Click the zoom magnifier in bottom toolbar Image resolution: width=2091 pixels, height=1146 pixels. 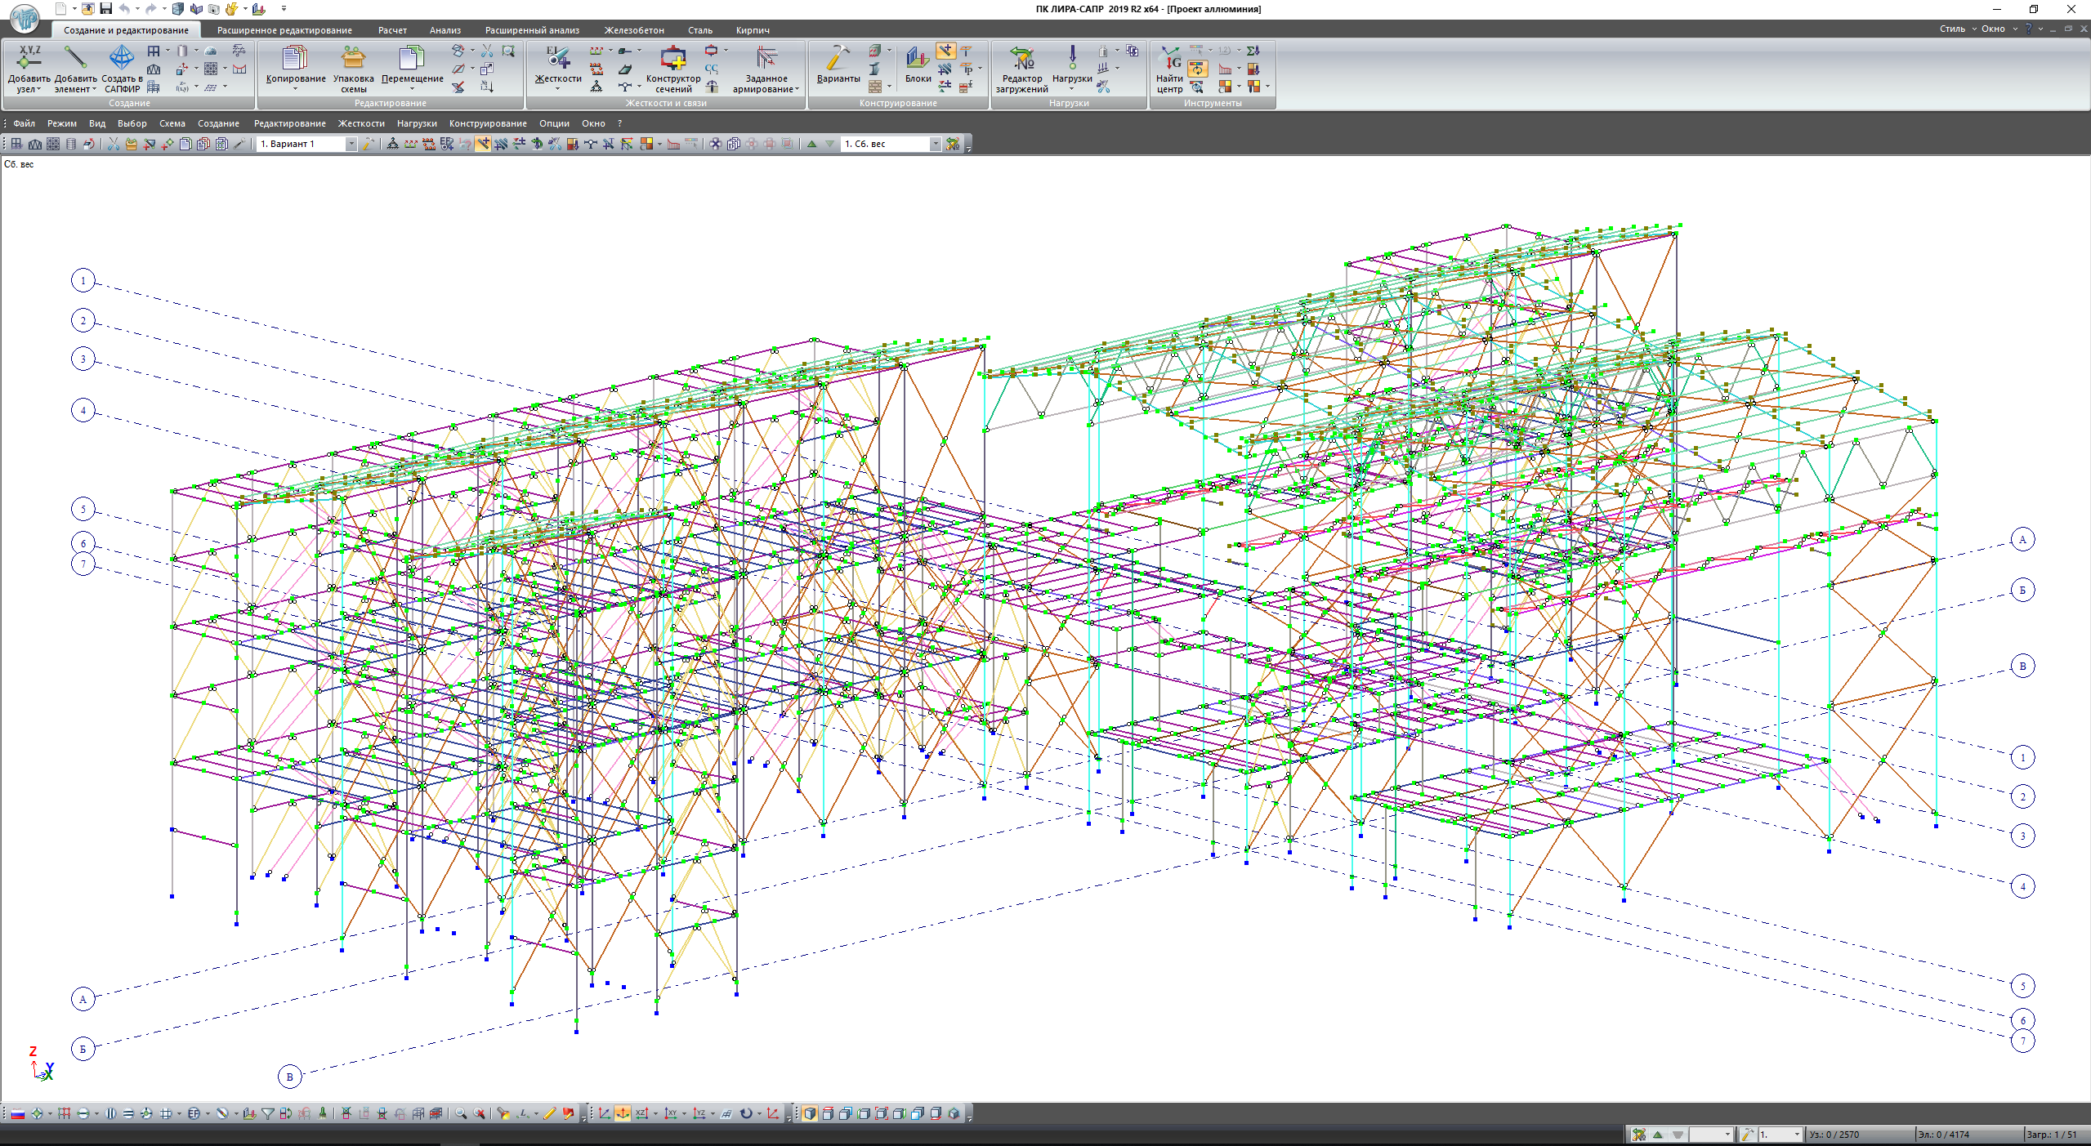(461, 1113)
